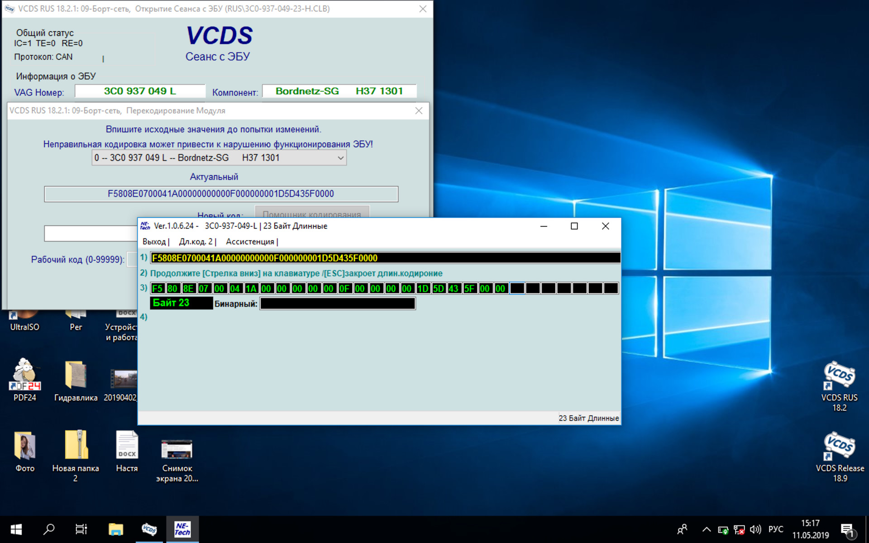This screenshot has height=543, width=869.
Task: Open the Новая папка 2 zip folder
Action: (x=76, y=456)
